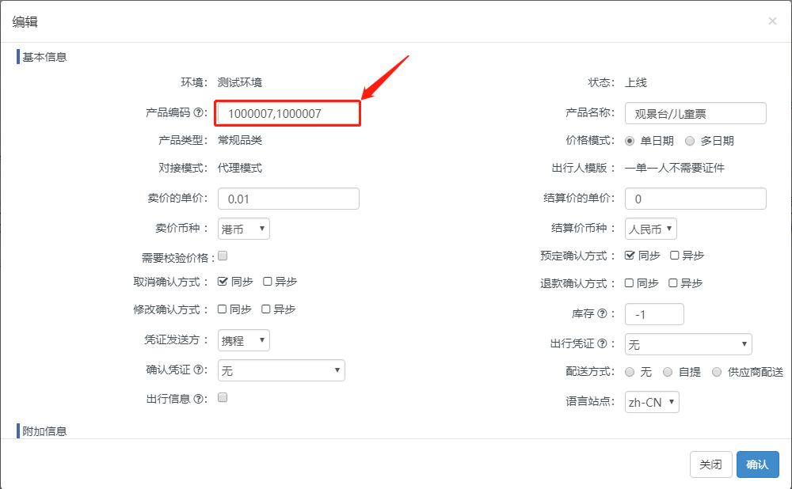This screenshot has height=489, width=792.
Task: Click the 确认 button
Action: pyautogui.click(x=757, y=464)
